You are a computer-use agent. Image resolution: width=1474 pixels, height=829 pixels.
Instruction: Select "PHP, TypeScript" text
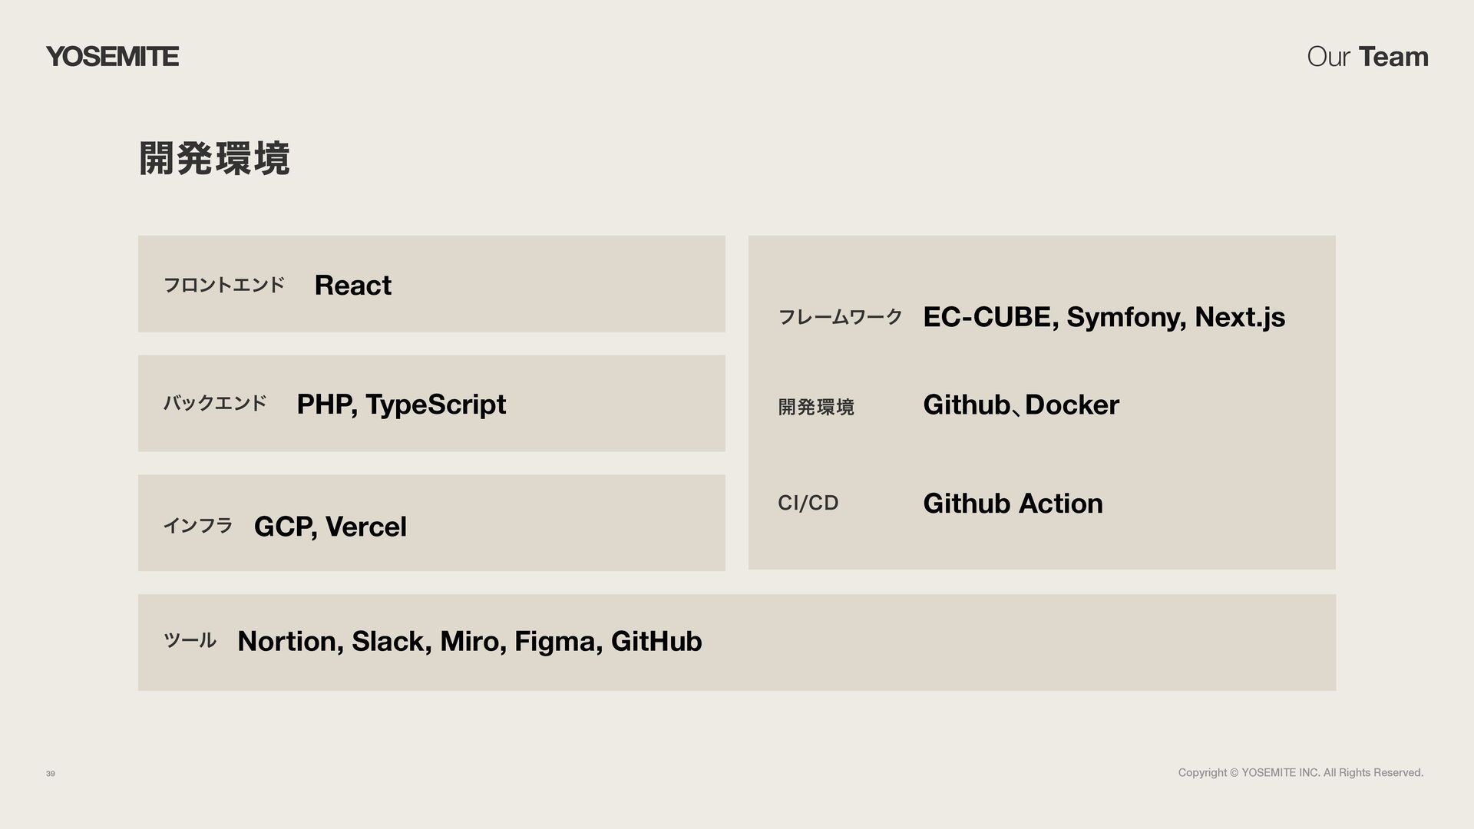(x=402, y=405)
